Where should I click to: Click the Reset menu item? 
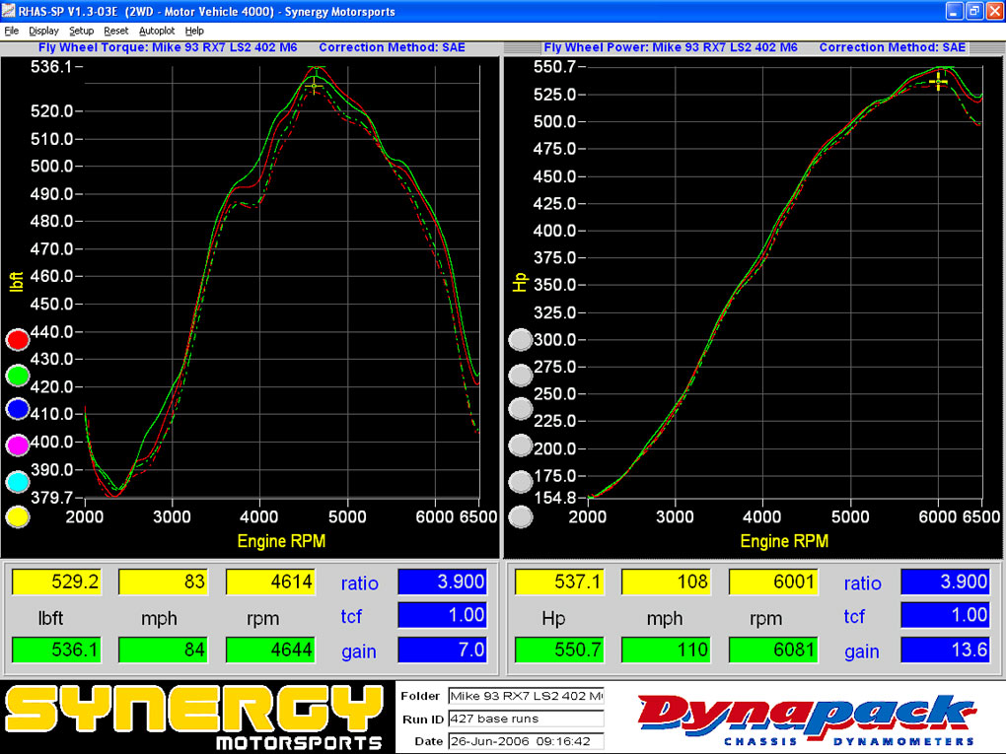pos(116,31)
